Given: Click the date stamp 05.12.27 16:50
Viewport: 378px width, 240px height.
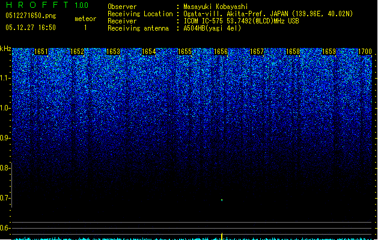Looking at the screenshot, I should point(31,28).
